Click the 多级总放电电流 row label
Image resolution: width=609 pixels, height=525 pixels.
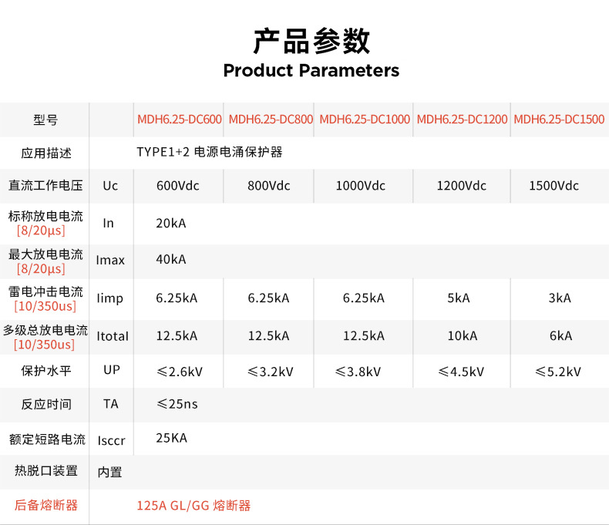45,330
